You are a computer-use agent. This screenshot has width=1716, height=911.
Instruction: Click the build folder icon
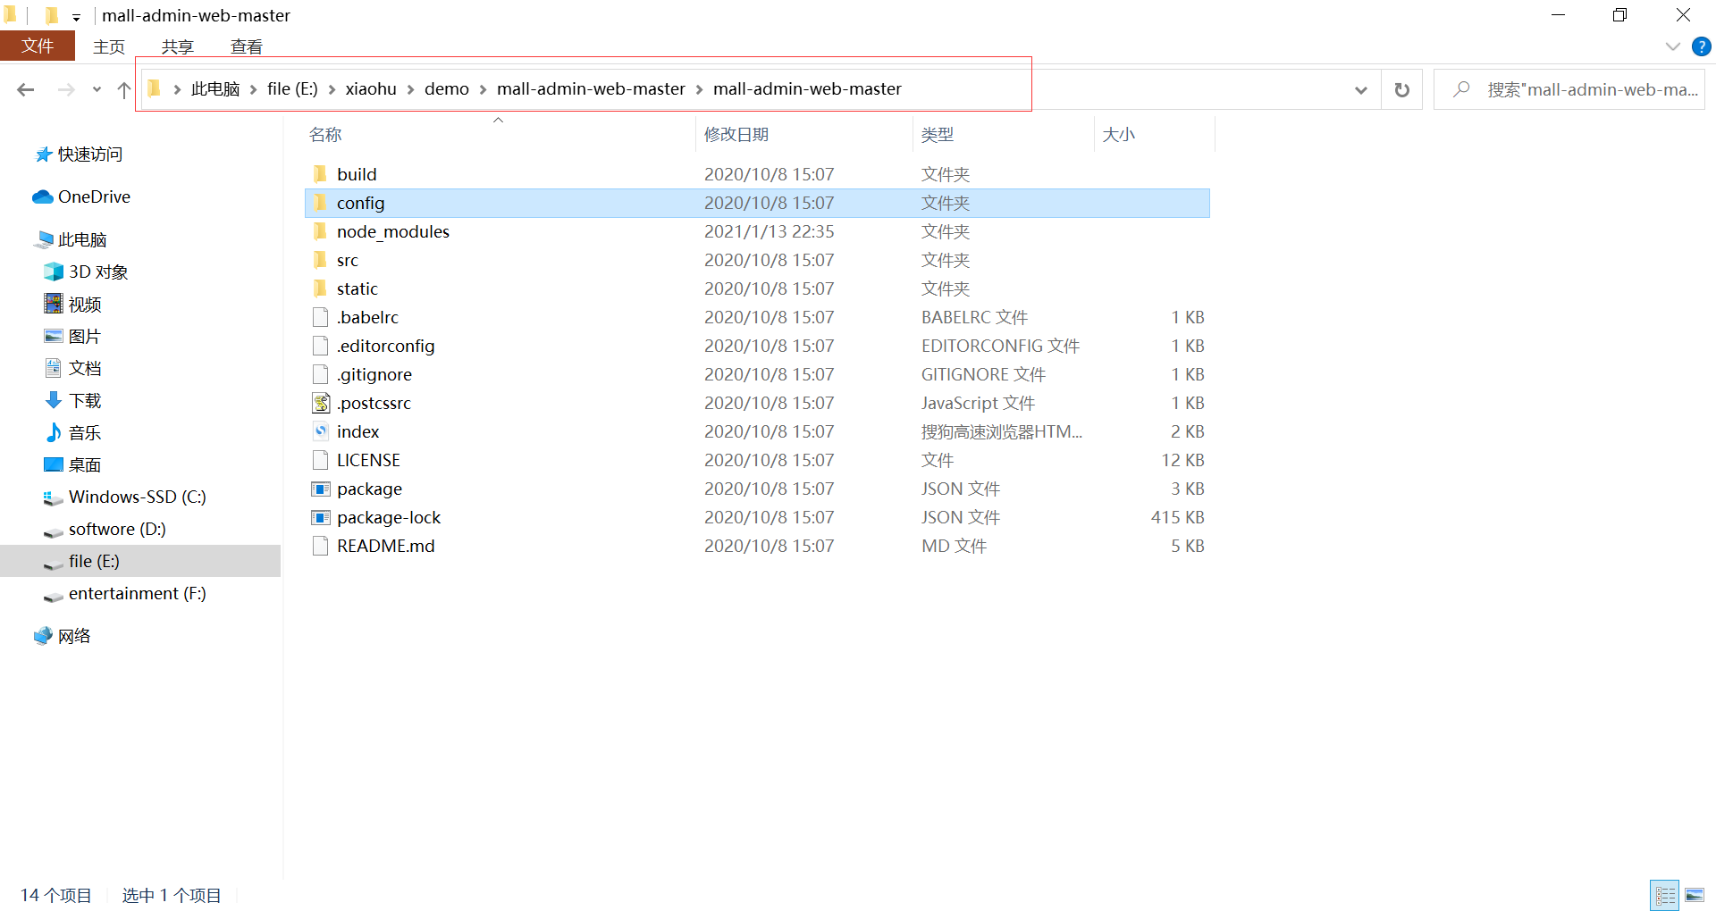[x=321, y=174]
